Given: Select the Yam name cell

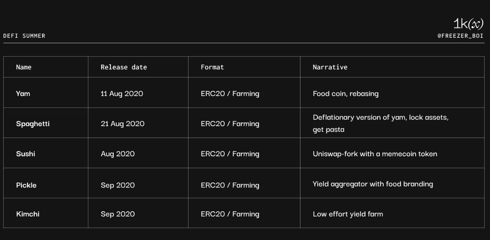Looking at the screenshot, I should 23,94.
